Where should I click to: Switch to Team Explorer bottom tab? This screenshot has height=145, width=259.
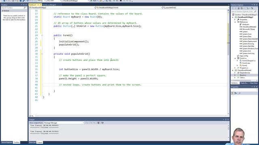(x=244, y=83)
